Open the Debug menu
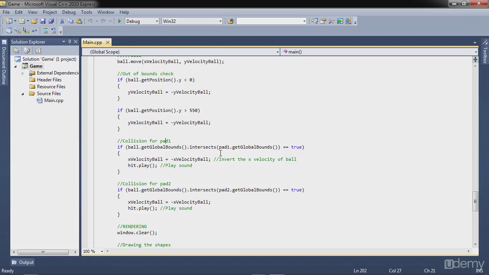Image resolution: width=489 pixels, height=275 pixels. click(69, 12)
